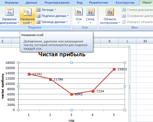Open the Рецензирование ribbon tab
Viewport: 153px width, 122px height.
tap(57, 2)
